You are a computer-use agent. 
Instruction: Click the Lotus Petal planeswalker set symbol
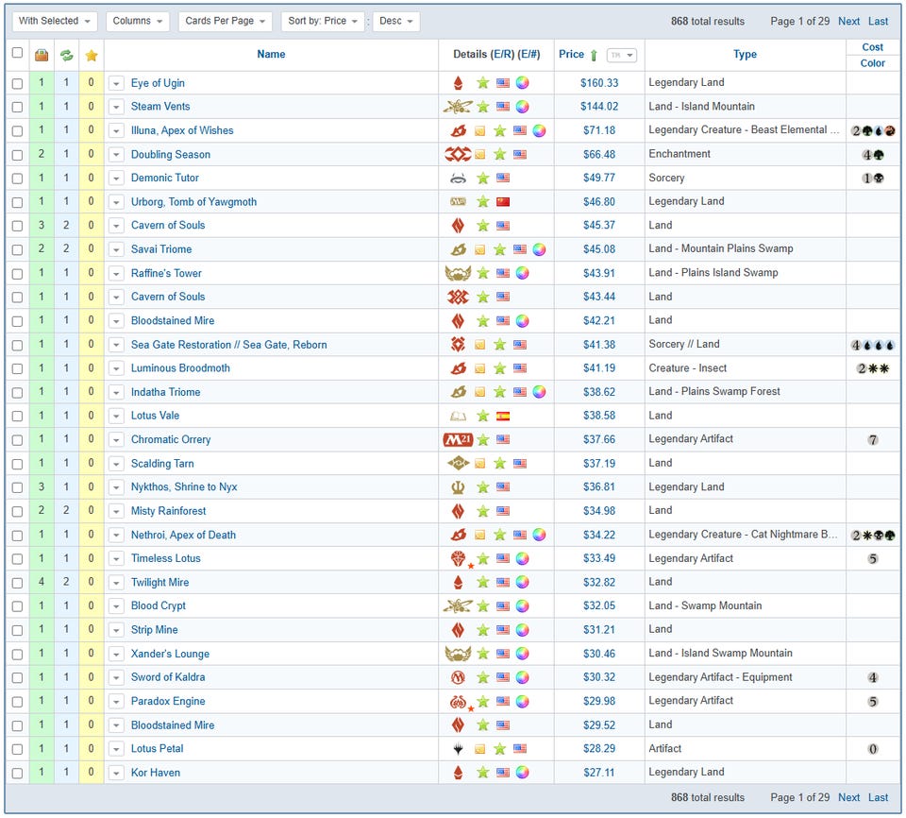(x=459, y=749)
